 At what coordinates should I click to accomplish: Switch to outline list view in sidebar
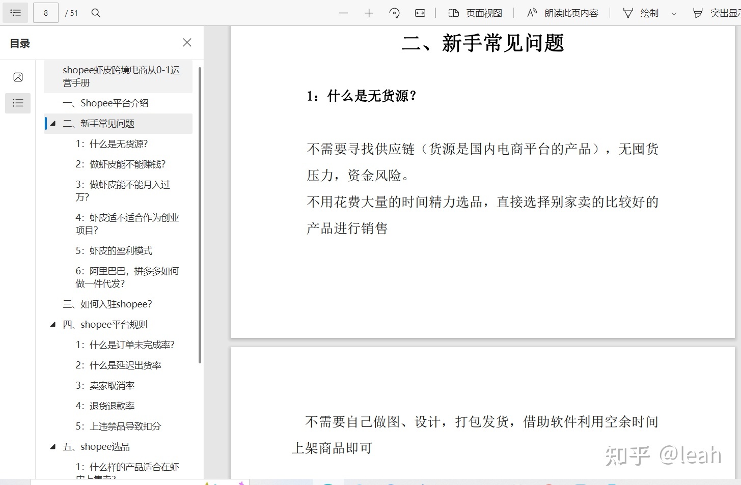point(18,103)
